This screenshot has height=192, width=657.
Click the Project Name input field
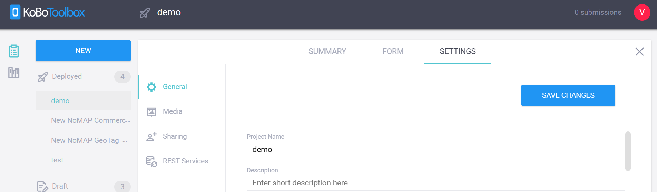pos(436,150)
